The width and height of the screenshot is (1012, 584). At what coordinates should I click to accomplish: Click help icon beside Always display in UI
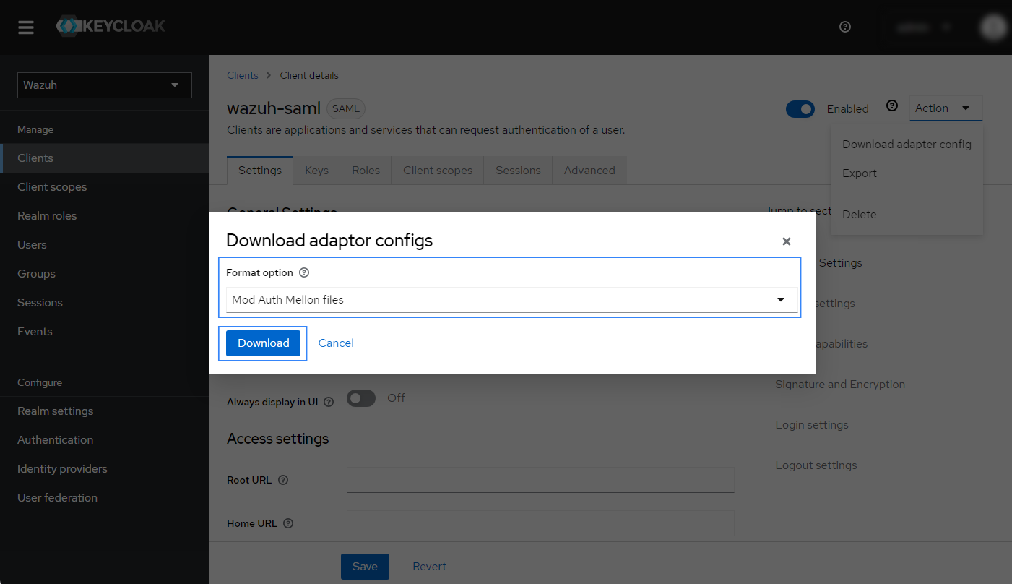(329, 402)
